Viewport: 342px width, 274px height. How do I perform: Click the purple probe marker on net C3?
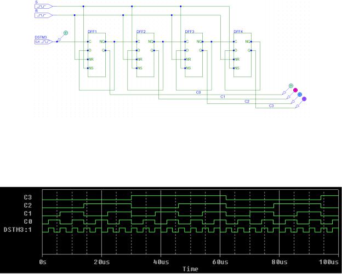tap(304, 99)
